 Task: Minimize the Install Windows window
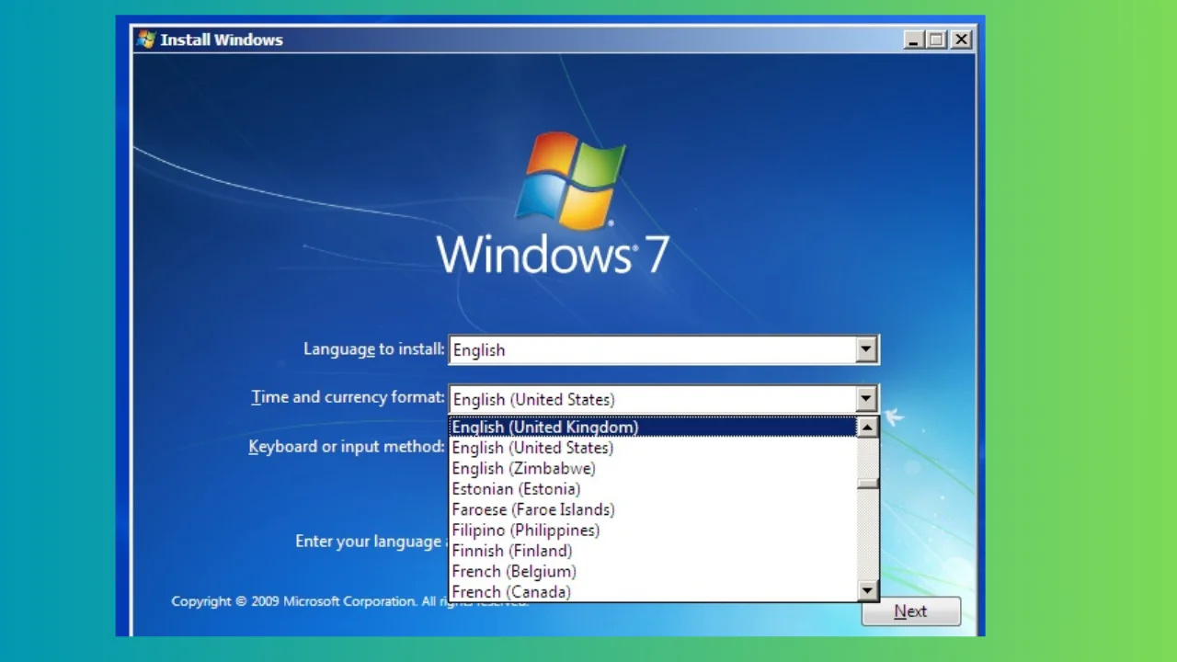tap(914, 40)
